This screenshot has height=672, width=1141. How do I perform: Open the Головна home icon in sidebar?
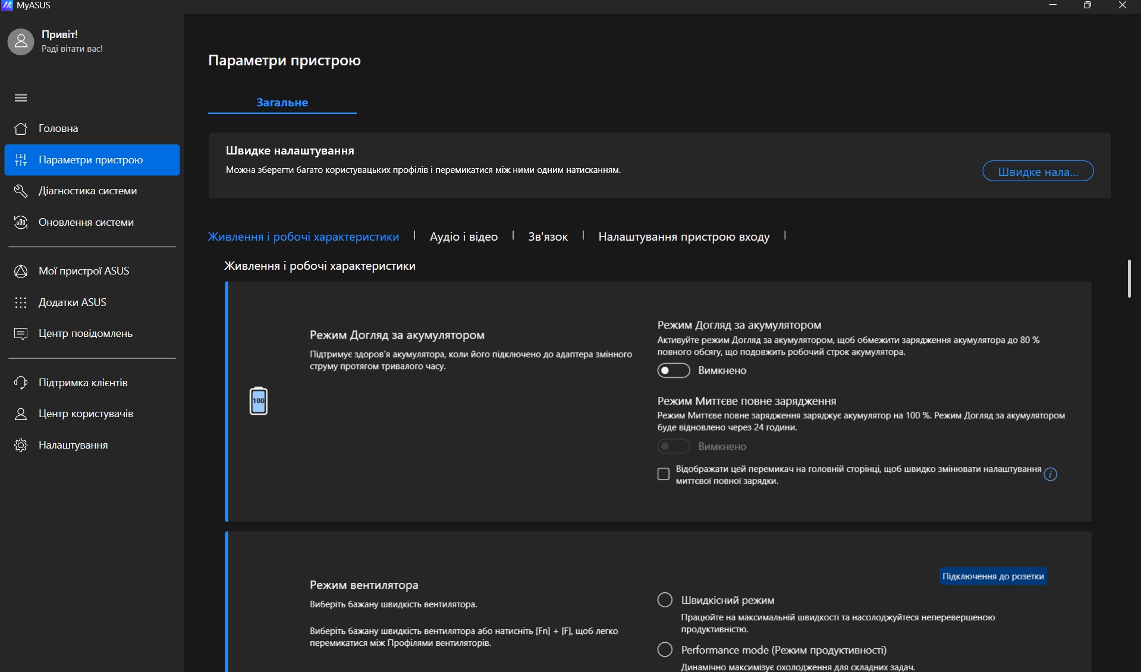coord(21,128)
